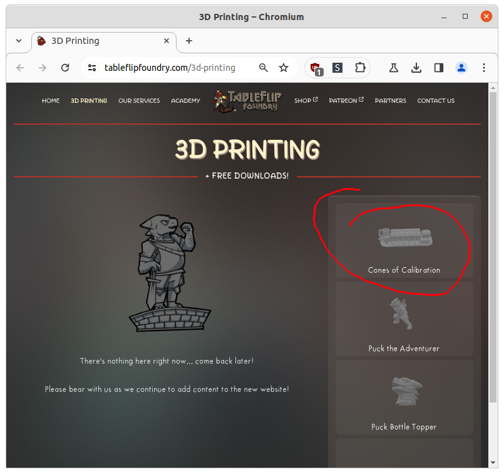Viewport: 504px width, 474px height.
Task: View site information icon in address bar
Action: [92, 68]
